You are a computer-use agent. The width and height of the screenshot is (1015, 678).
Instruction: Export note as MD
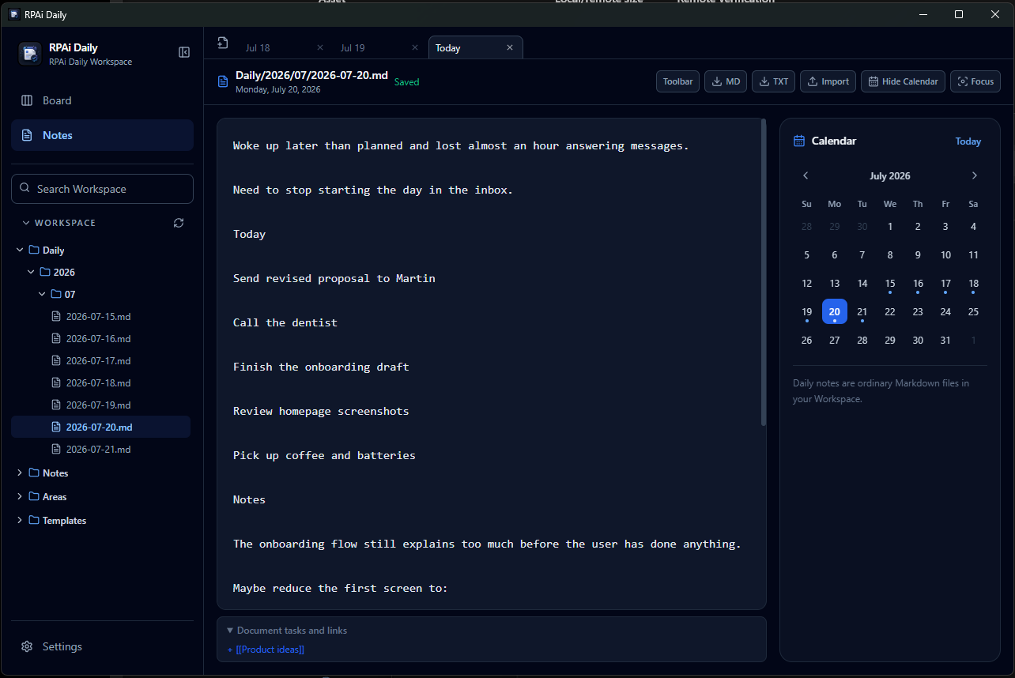pyautogui.click(x=726, y=81)
